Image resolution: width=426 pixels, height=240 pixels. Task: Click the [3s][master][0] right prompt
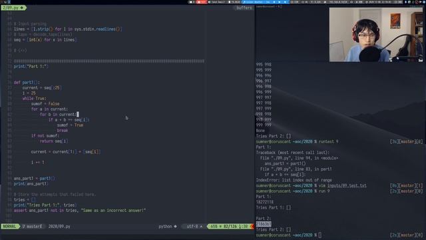[407, 141]
